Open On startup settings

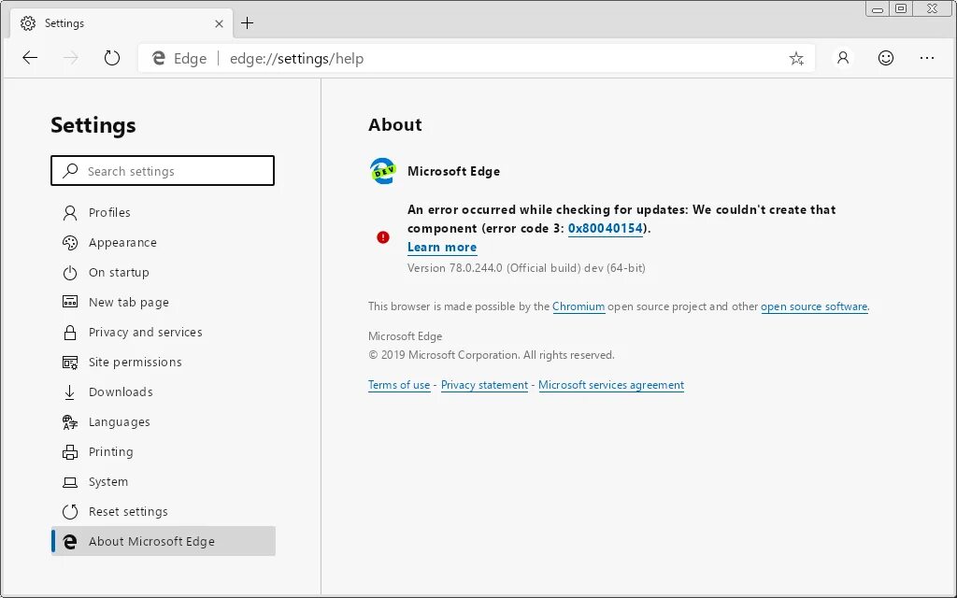(x=163, y=272)
